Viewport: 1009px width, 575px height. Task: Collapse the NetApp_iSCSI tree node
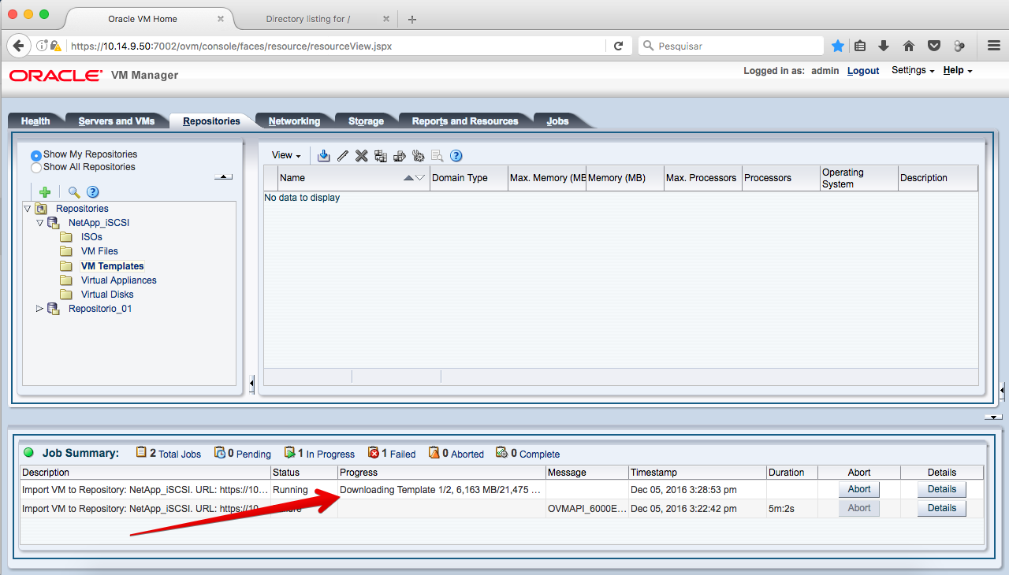click(x=40, y=223)
